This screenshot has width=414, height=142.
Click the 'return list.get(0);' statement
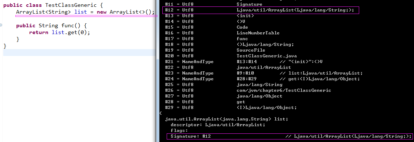pos(60,33)
